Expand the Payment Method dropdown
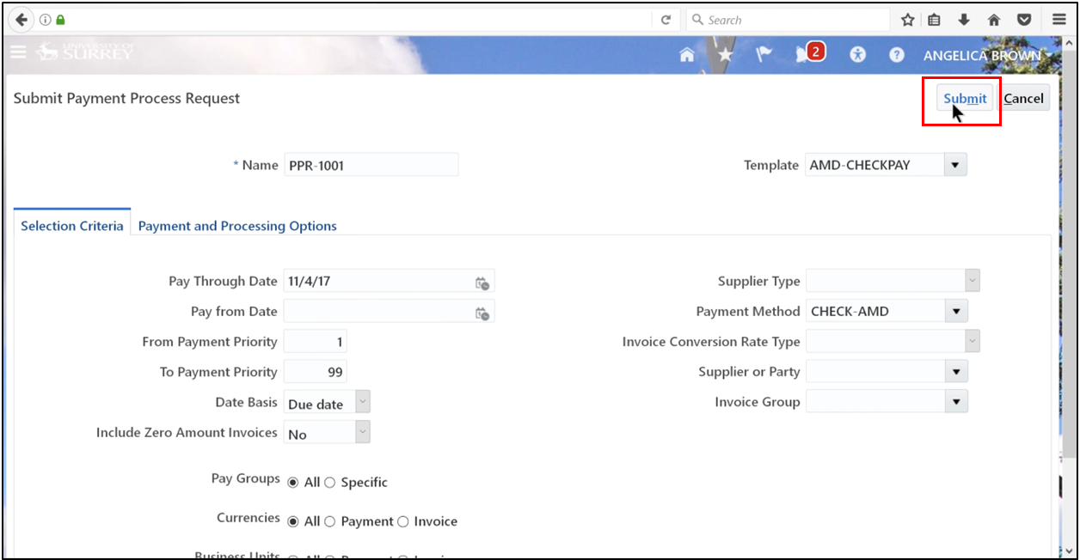Screen dimensions: 1080x560 pyautogui.click(x=954, y=310)
